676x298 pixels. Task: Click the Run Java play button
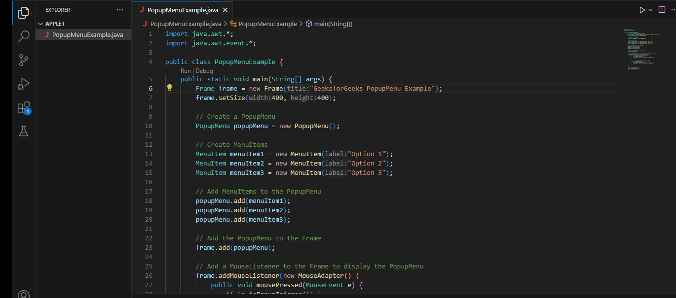[x=641, y=10]
